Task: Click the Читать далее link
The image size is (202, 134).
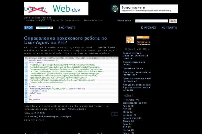Action: click(77, 109)
